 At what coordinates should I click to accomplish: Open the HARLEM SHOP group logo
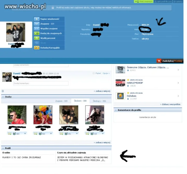tap(120, 83)
